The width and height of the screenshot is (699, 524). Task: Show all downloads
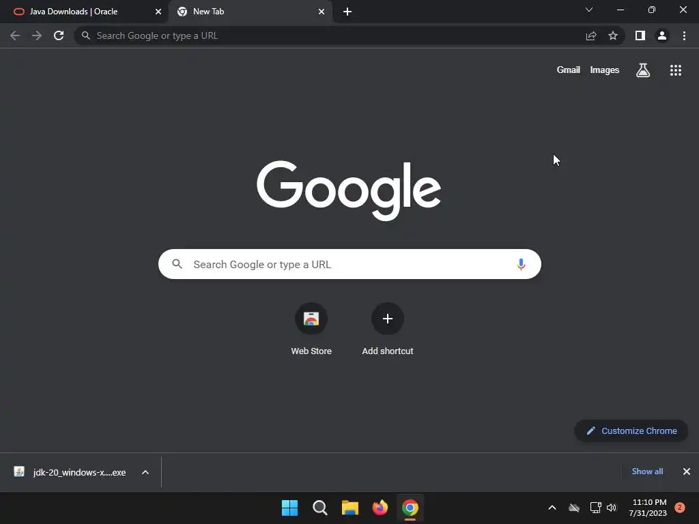647,471
